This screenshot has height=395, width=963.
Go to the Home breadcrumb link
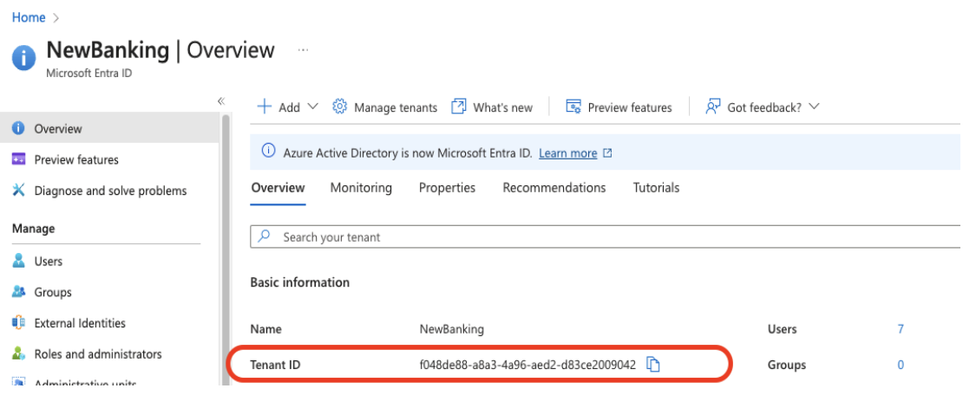29,17
